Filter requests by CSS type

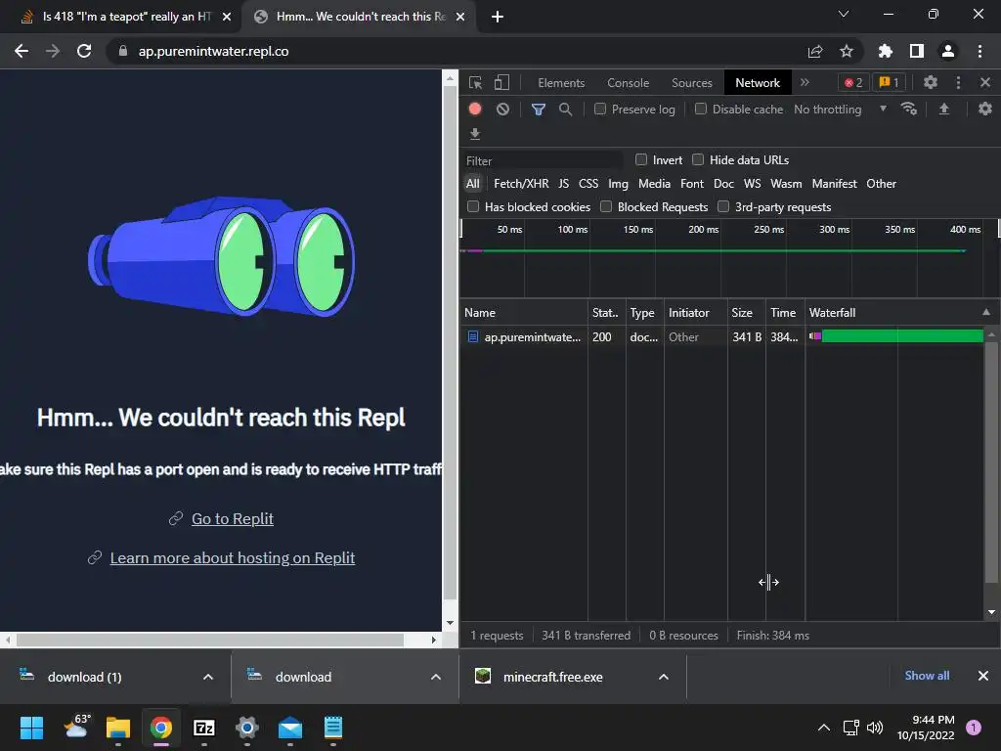coord(588,184)
